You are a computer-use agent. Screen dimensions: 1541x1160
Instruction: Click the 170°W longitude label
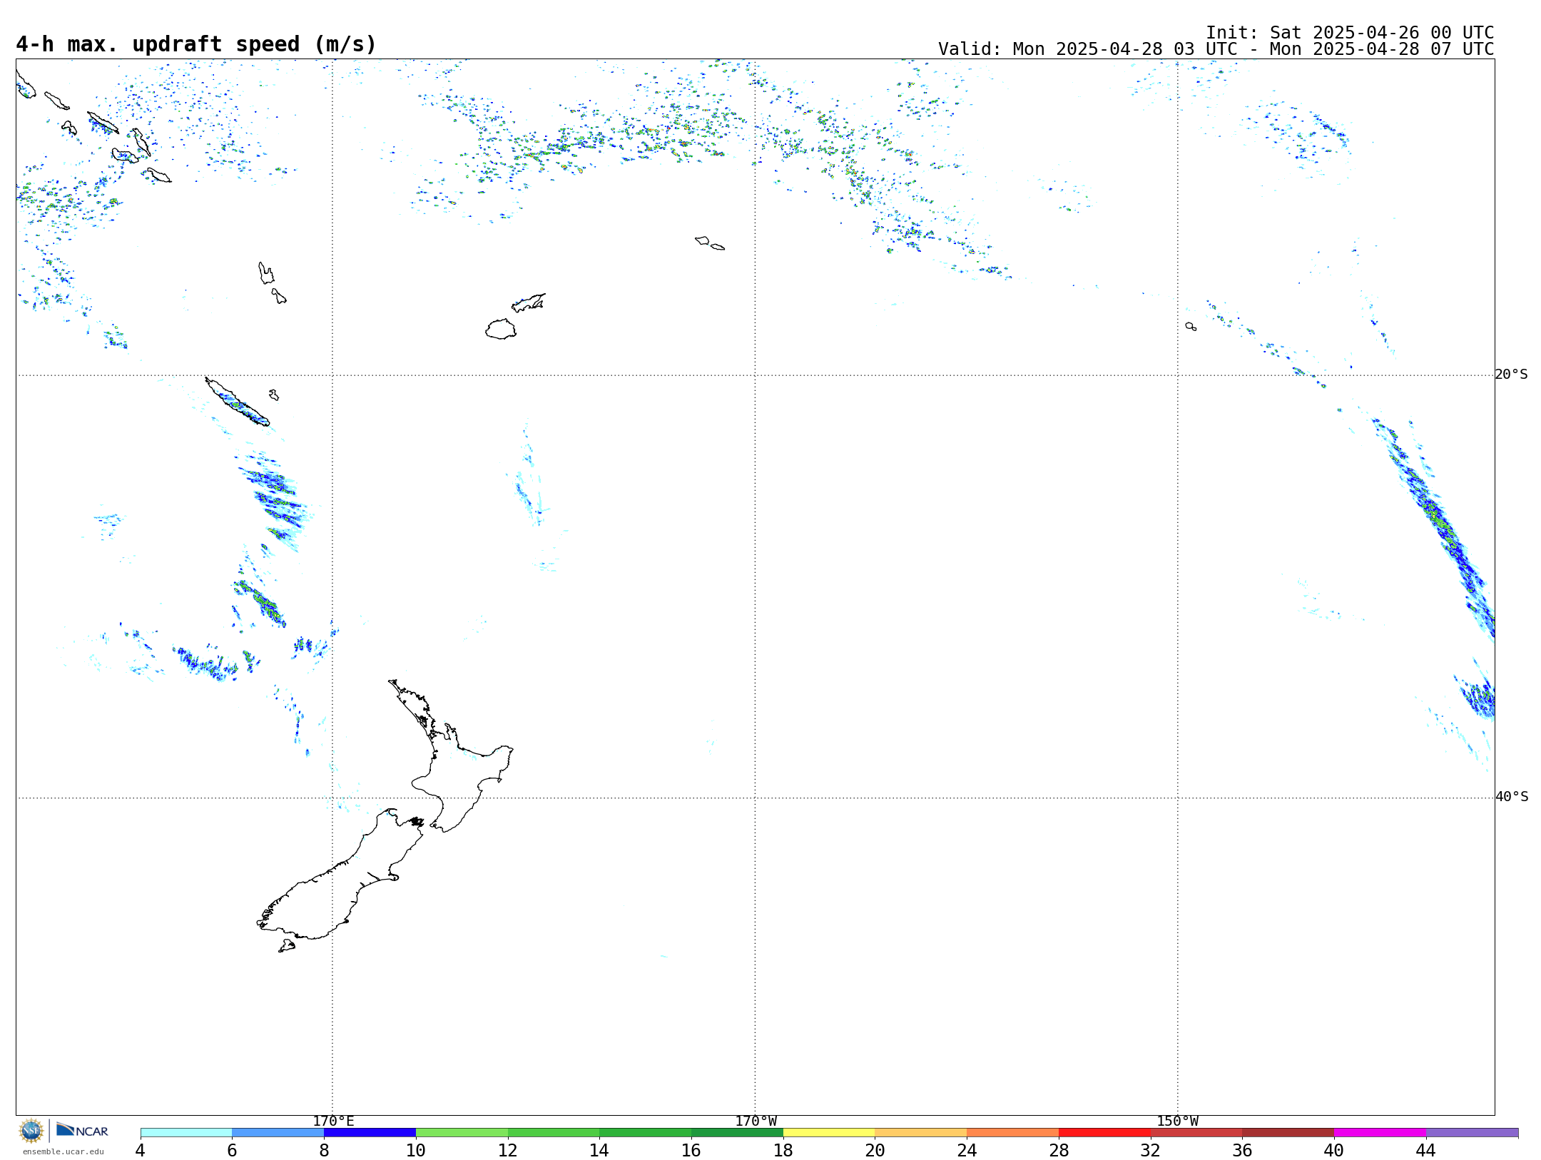coord(756,1121)
